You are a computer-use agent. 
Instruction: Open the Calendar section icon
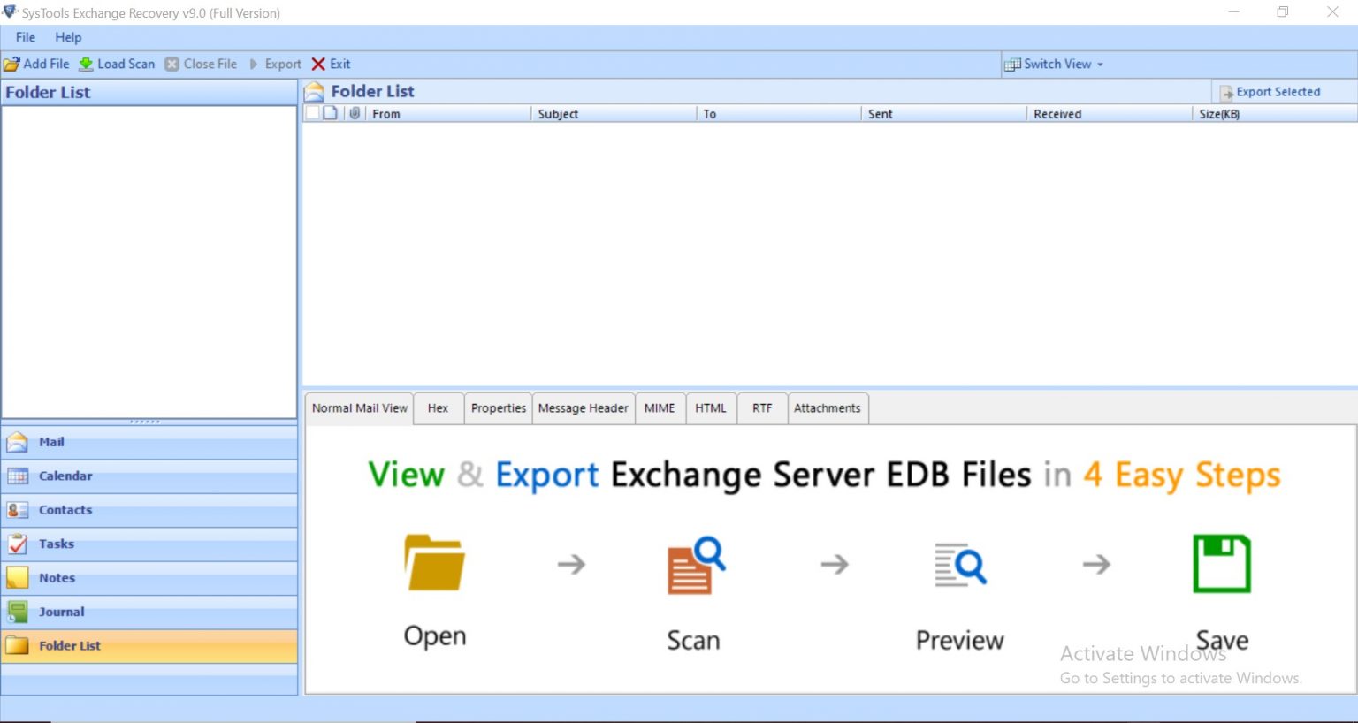(18, 476)
